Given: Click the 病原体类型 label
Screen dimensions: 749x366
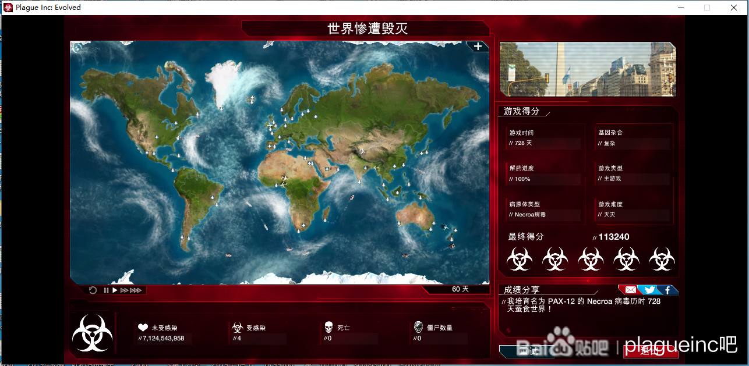Looking at the screenshot, I should [525, 204].
